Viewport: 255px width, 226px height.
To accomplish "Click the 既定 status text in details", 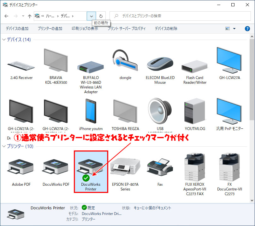I will pyautogui.click(x=91, y=208).
